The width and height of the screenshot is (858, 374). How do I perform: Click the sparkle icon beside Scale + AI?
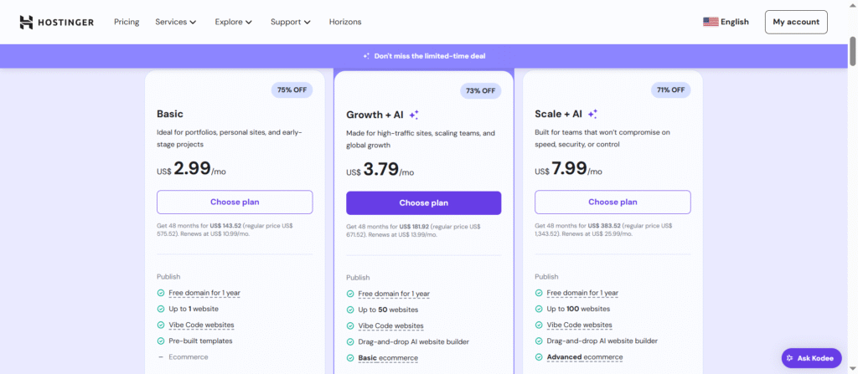[592, 114]
